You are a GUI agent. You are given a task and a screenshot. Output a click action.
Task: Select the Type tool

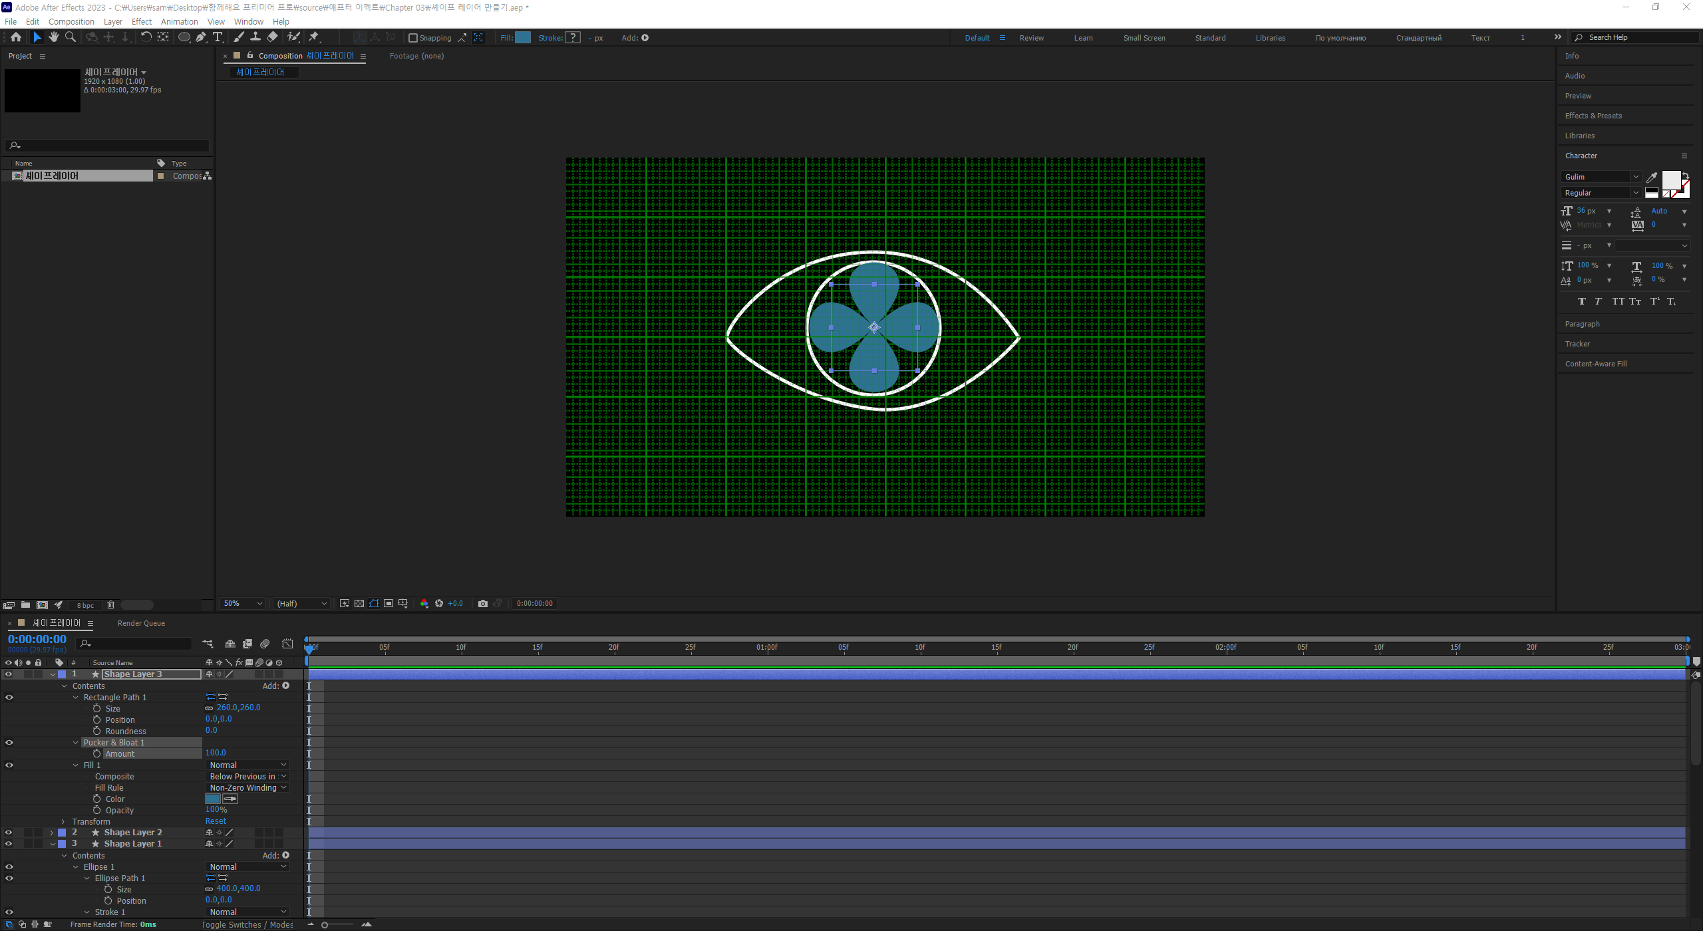218,37
